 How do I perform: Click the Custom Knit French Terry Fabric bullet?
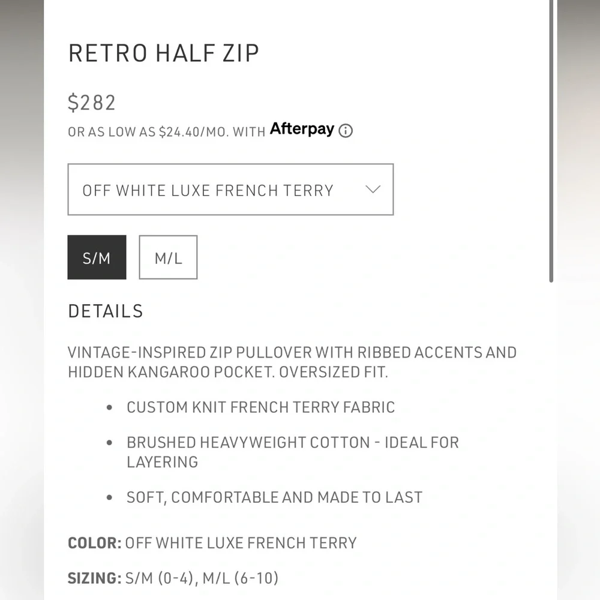click(260, 407)
